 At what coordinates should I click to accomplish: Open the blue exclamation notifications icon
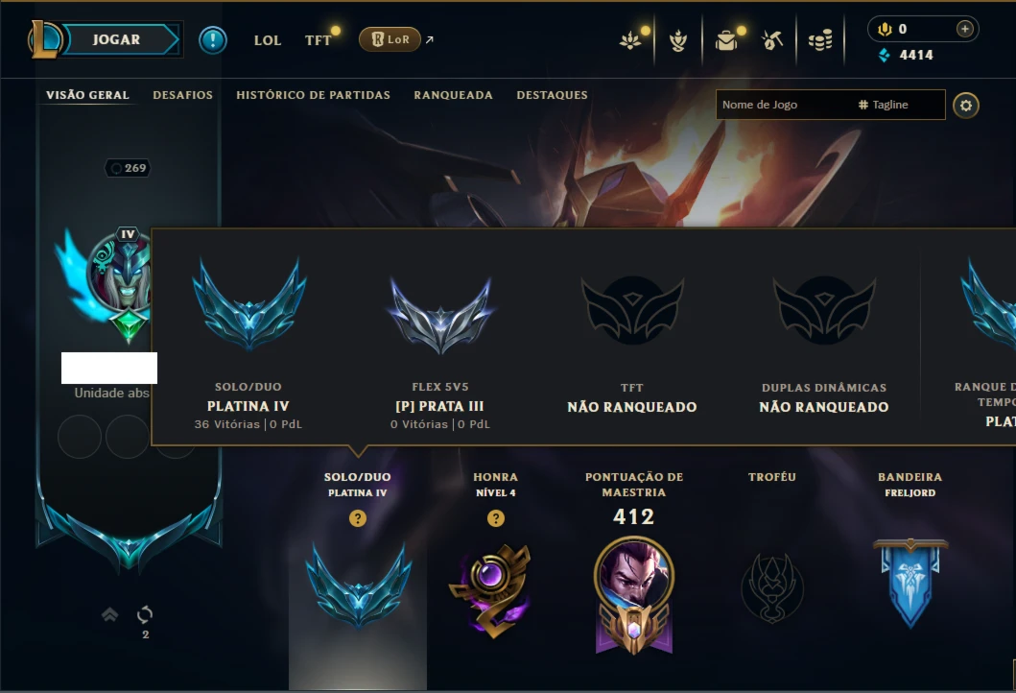(x=213, y=40)
